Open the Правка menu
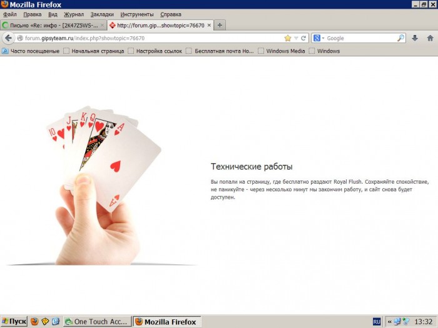The width and height of the screenshot is (438, 328). tap(33, 14)
